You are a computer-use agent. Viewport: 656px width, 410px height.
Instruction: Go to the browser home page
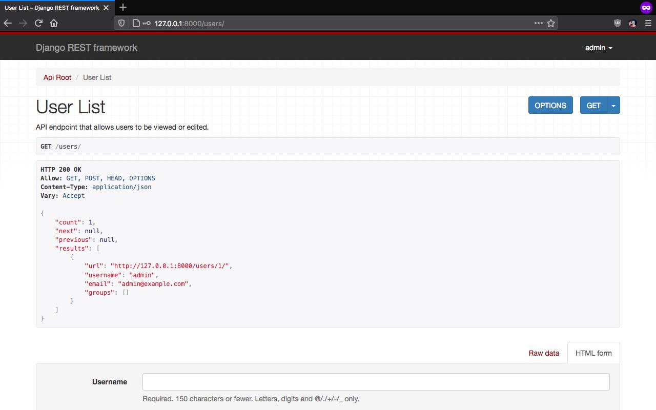coord(54,23)
